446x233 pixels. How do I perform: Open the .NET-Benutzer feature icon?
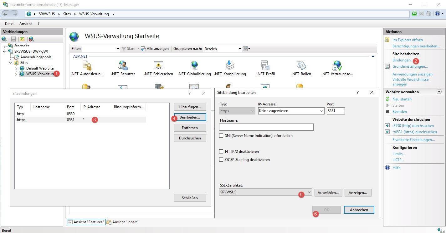tap(123, 66)
